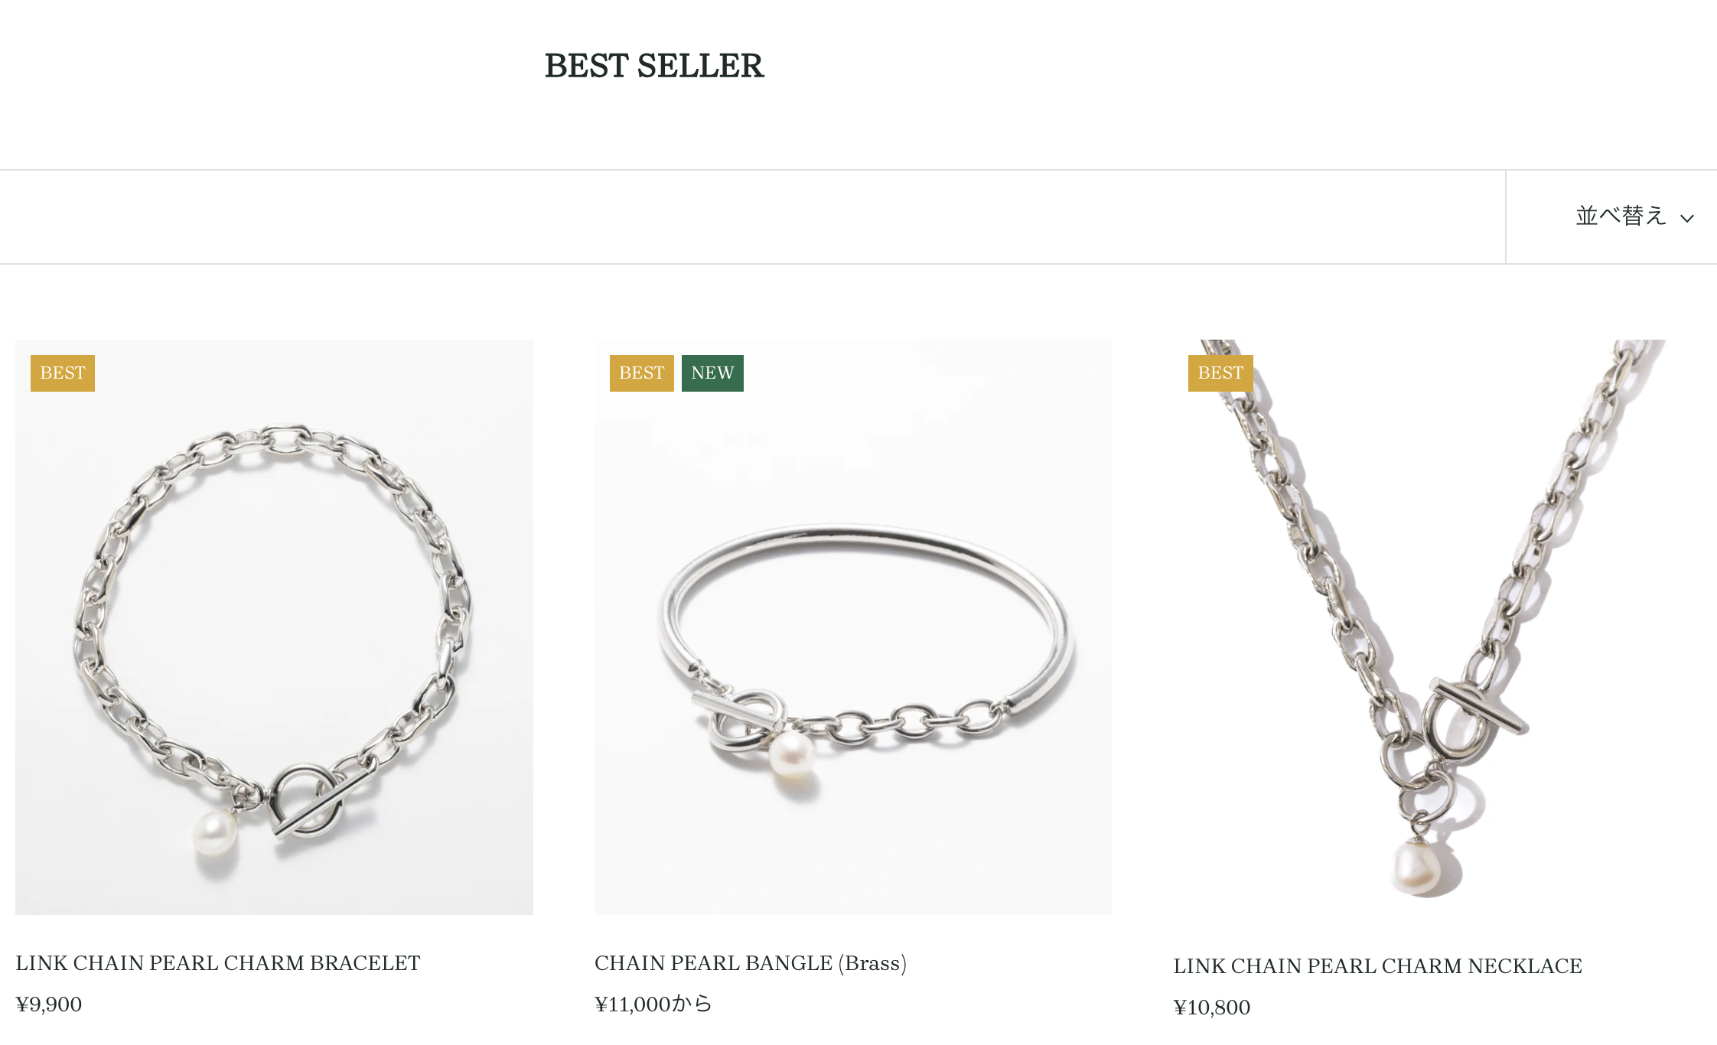Screen dimensions: 1717x1045
Task: Click the chevron arrow next to 並べ替え
Action: click(1686, 219)
